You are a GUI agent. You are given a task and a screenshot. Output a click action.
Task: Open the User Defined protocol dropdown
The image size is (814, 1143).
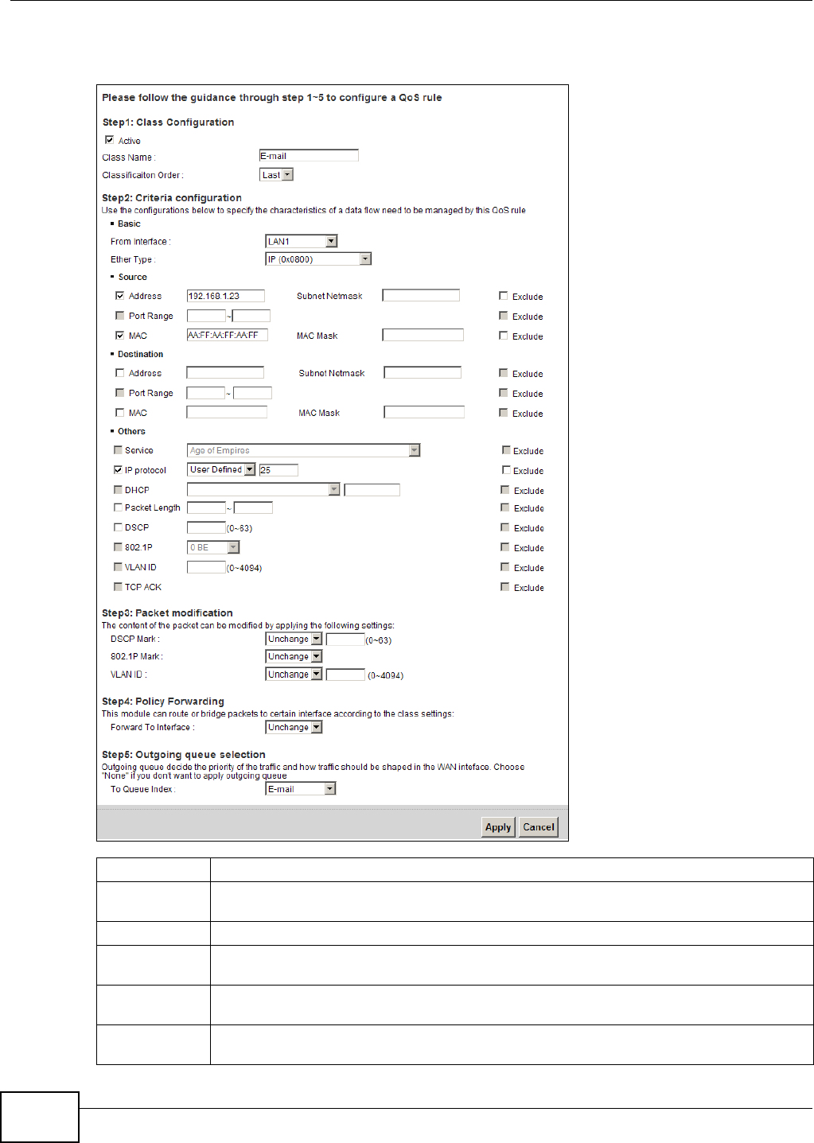[221, 470]
